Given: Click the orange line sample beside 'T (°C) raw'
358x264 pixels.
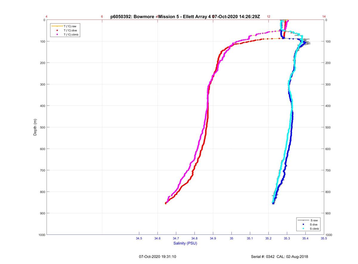Looking at the screenshot, I should (x=57, y=26).
